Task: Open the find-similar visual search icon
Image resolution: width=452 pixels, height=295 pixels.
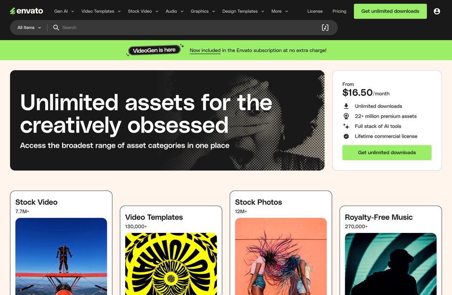Action: coord(325,28)
